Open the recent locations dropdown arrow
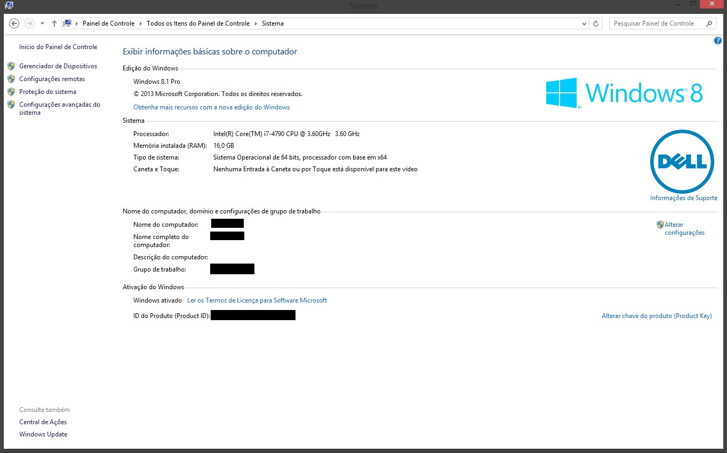 pyautogui.click(x=42, y=23)
